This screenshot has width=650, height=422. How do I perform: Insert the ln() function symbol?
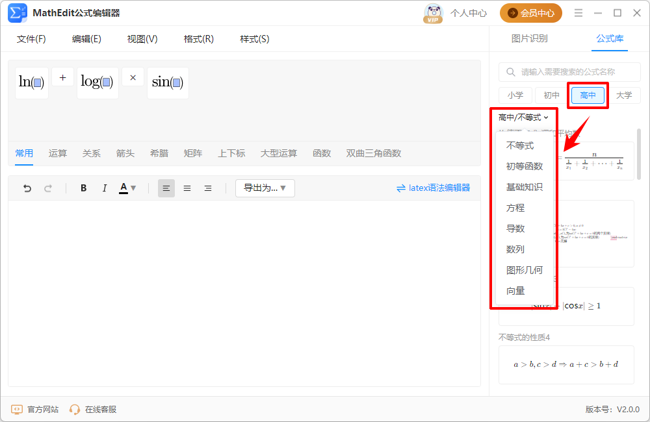coord(31,83)
